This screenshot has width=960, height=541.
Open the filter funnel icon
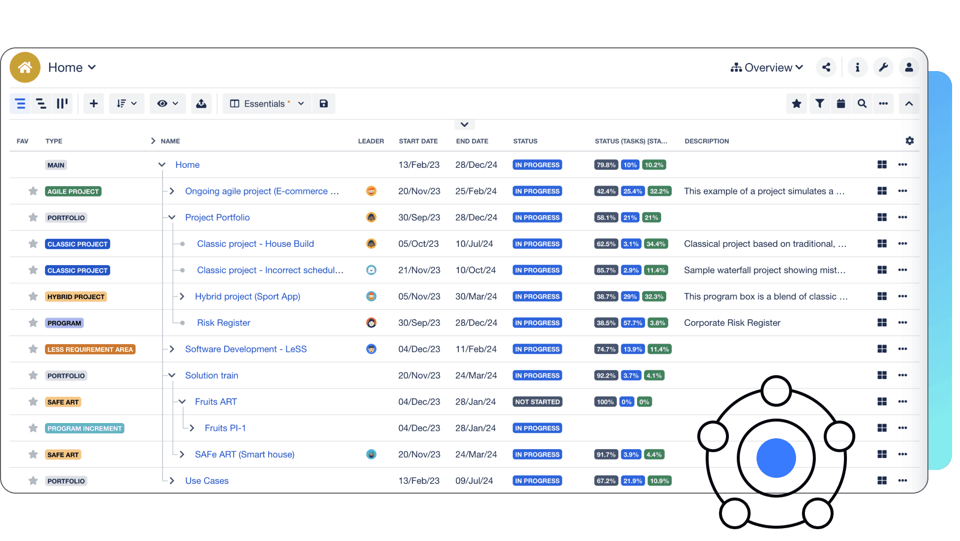(x=820, y=104)
